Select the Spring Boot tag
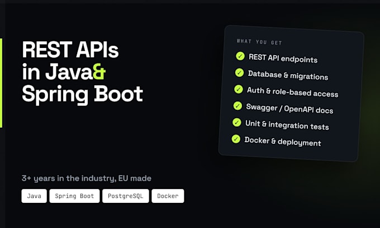The image size is (380, 228). coord(74,196)
